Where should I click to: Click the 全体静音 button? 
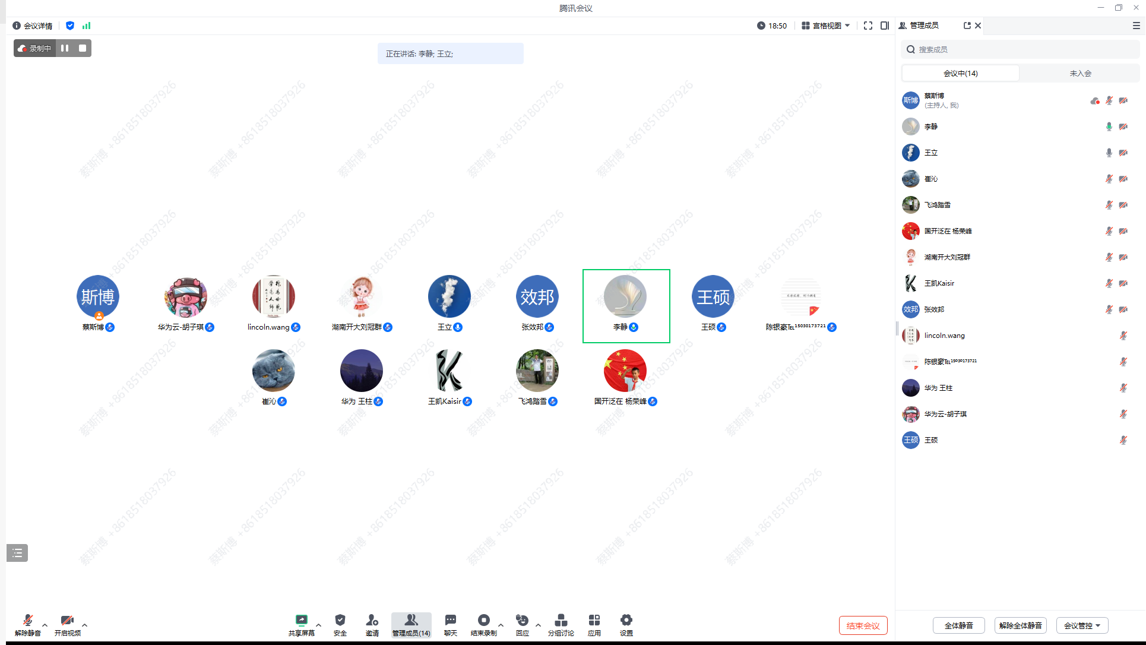tap(958, 625)
